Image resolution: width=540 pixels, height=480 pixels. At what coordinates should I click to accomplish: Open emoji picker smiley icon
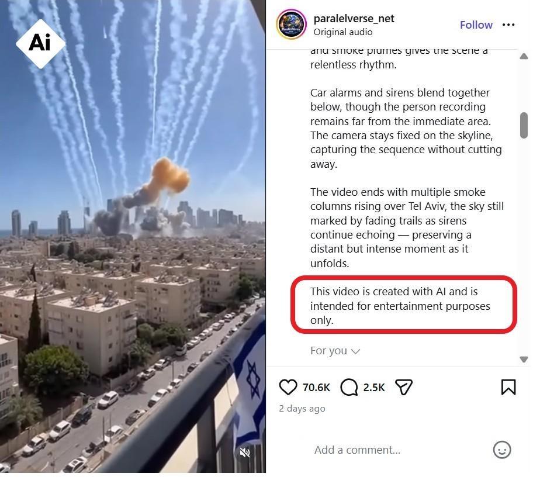[x=502, y=450]
